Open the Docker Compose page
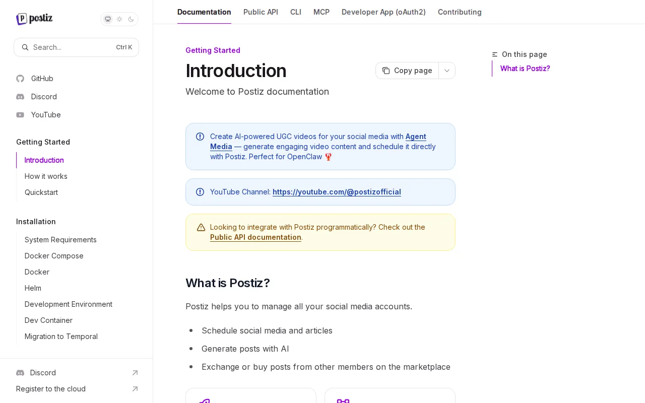Screen dimensions: 645x403 54,256
